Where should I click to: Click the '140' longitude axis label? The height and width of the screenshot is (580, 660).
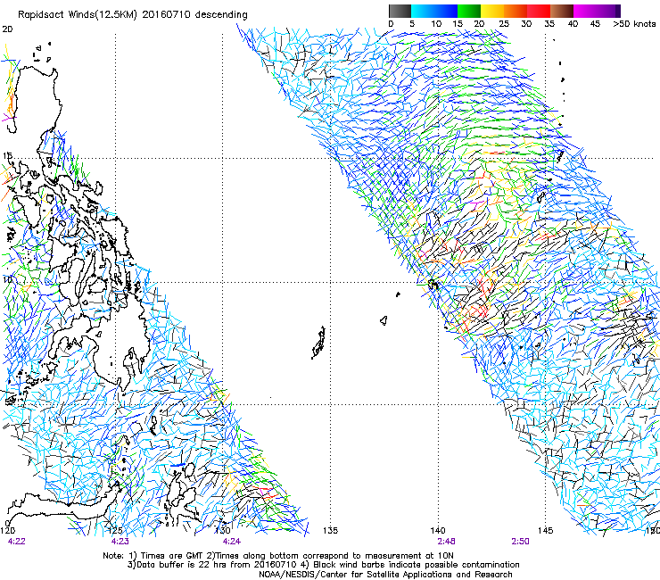coord(438,531)
